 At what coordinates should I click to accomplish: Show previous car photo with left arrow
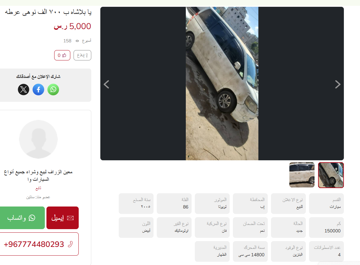[x=106, y=84]
